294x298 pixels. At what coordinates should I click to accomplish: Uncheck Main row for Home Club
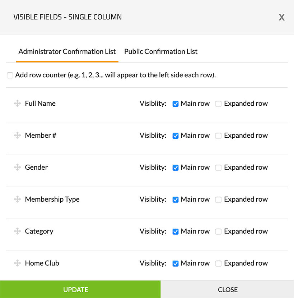point(176,264)
